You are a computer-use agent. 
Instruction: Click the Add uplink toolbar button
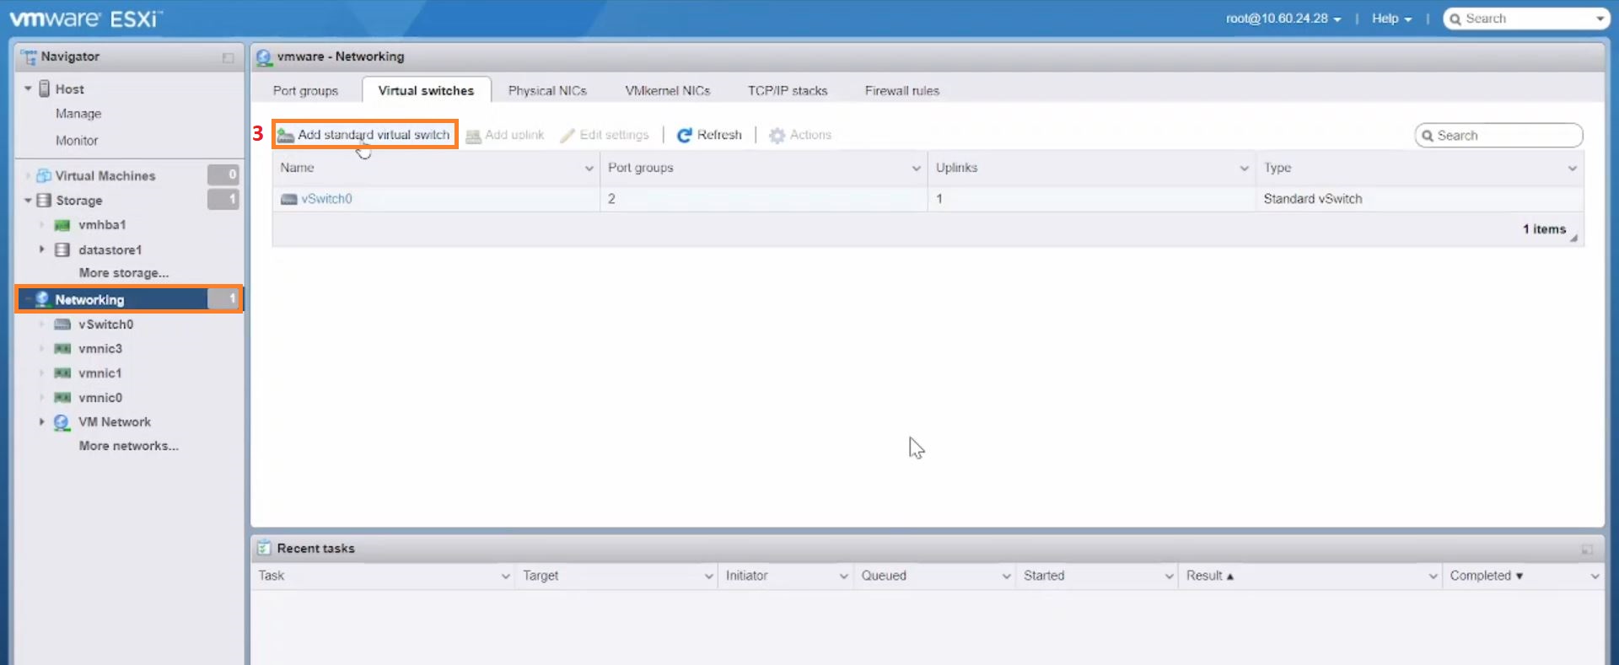coord(505,135)
